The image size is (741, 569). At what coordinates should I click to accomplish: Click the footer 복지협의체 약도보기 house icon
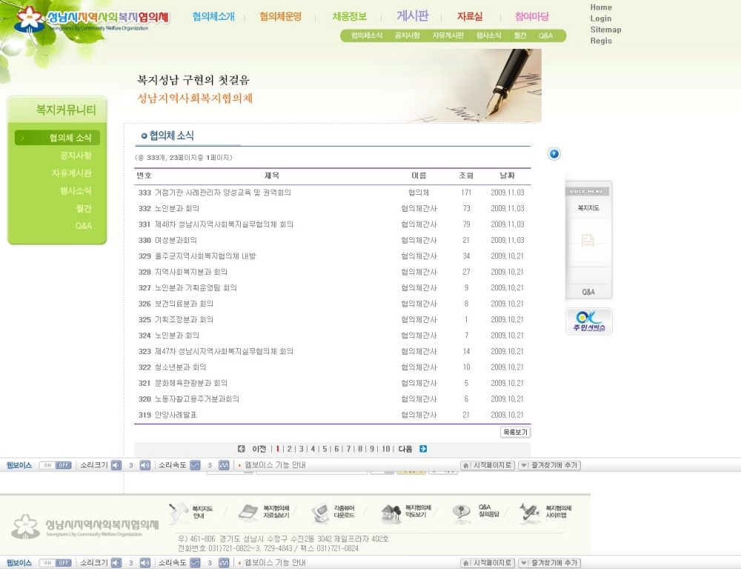click(391, 513)
